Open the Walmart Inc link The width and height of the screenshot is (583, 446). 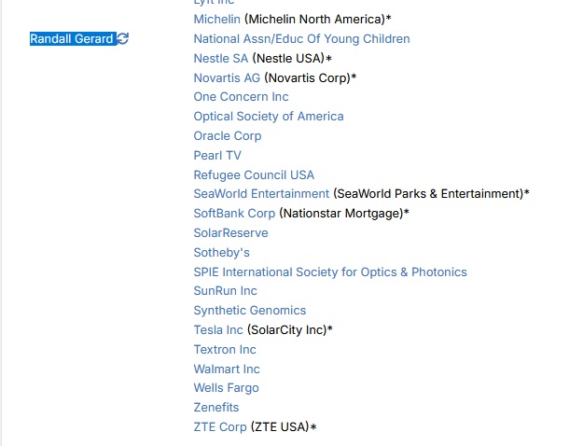[227, 369]
